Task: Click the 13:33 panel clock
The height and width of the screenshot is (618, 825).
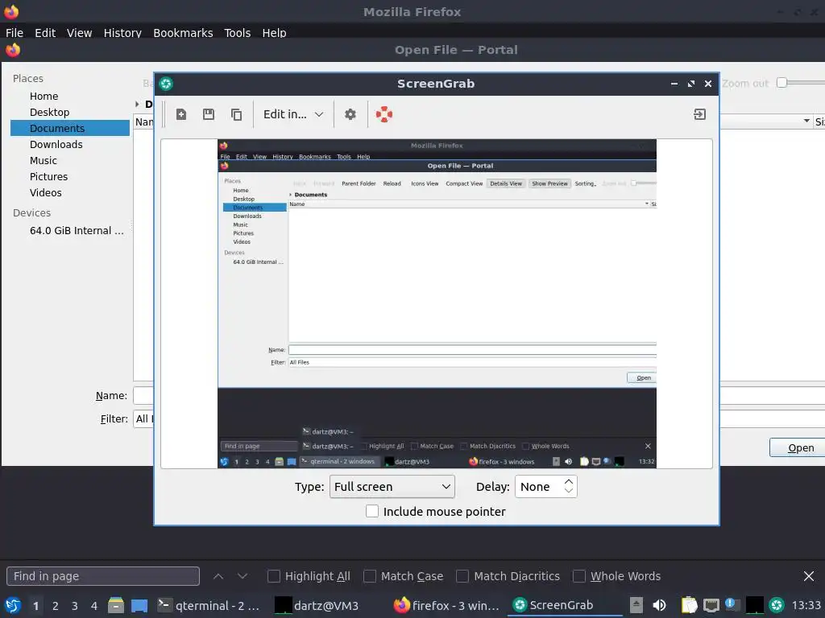Action: coord(806,605)
